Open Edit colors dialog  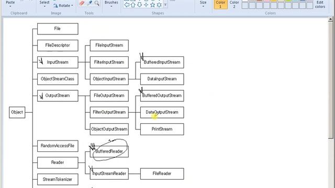click(x=320, y=5)
